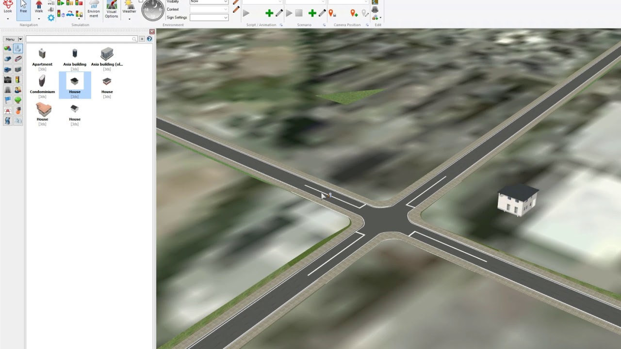The image size is (621, 349).
Task: Close the model library panel
Action: (152, 32)
